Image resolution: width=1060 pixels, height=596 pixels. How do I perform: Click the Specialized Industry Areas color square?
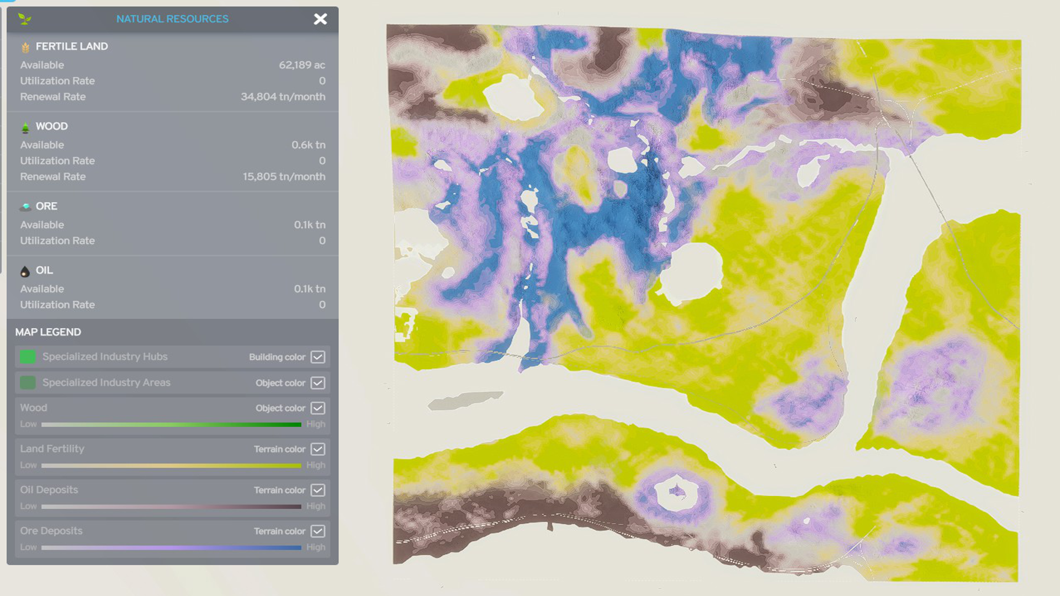tap(26, 382)
